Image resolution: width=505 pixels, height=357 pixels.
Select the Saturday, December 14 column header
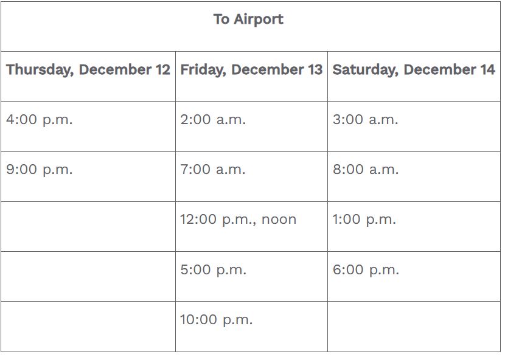coord(414,70)
